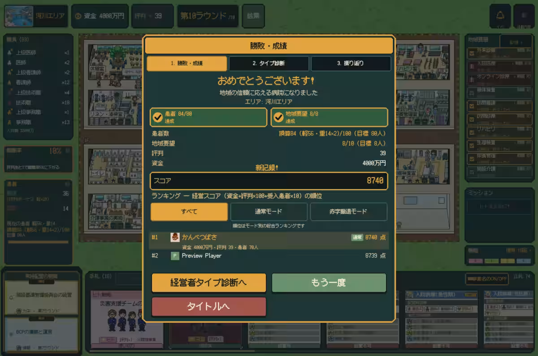This screenshot has height=356, width=538.
Task: Toggle the オンライン診療 checkbox in right panel
Action: (472, 79)
